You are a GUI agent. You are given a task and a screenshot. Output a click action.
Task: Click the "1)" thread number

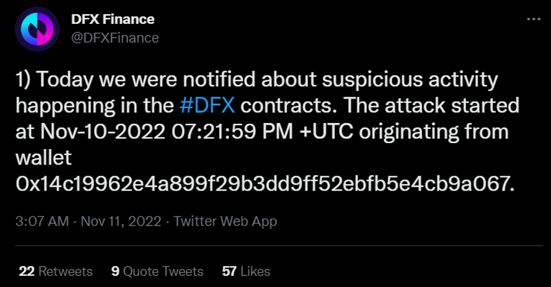point(24,80)
